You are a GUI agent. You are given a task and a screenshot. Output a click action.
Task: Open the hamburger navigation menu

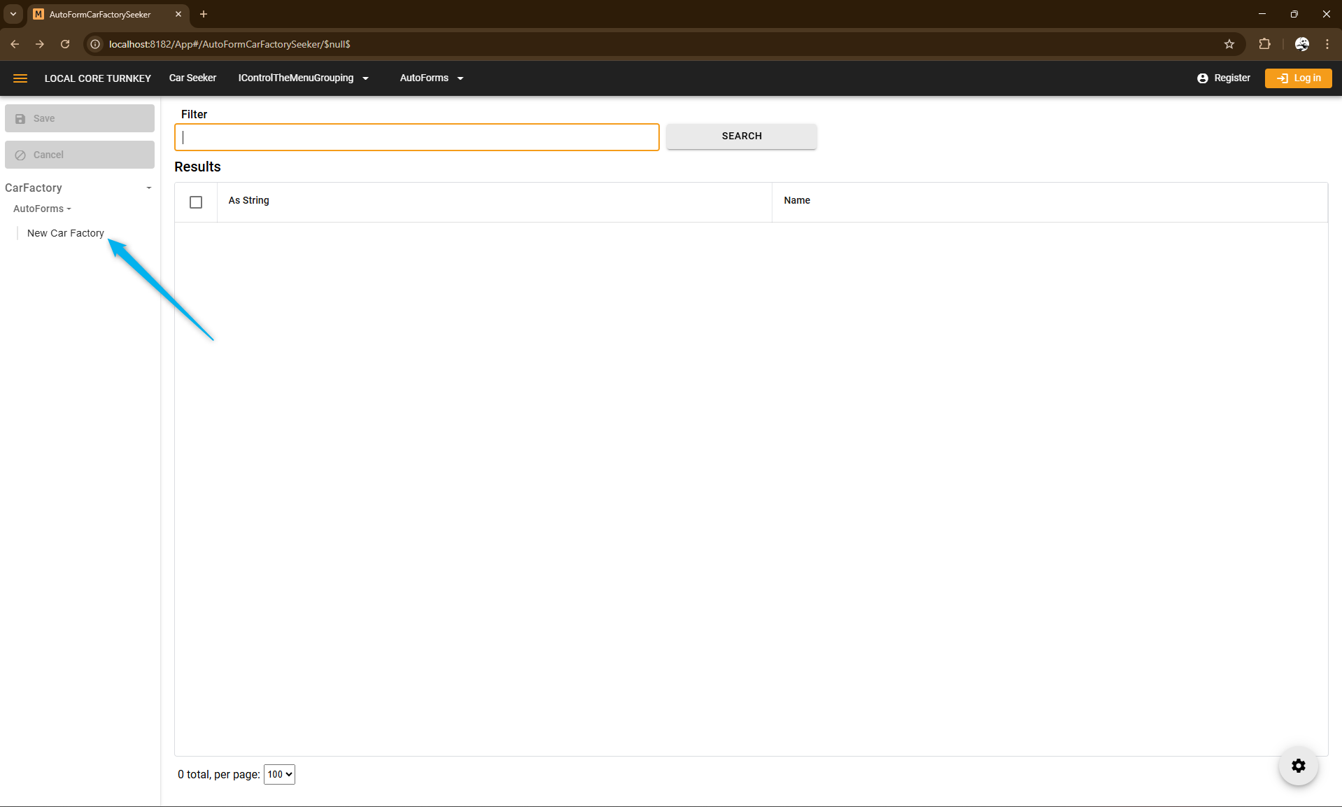[20, 78]
